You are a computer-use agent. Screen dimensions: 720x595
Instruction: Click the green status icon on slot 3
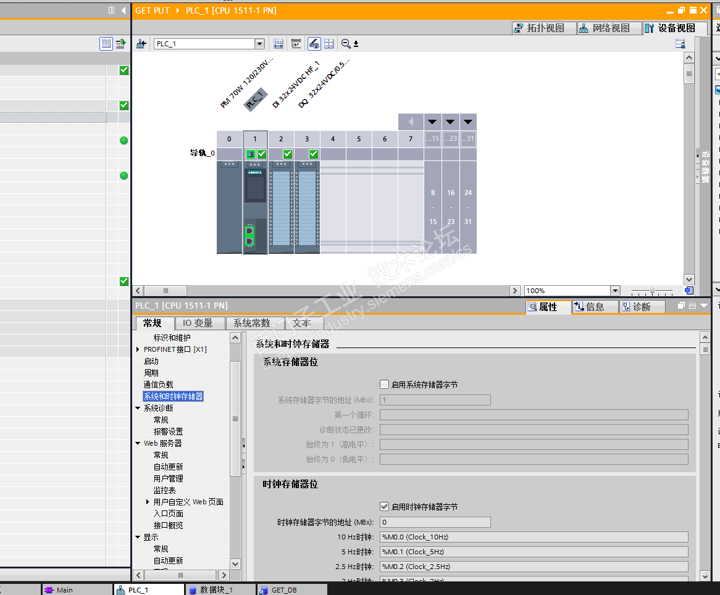tap(314, 154)
